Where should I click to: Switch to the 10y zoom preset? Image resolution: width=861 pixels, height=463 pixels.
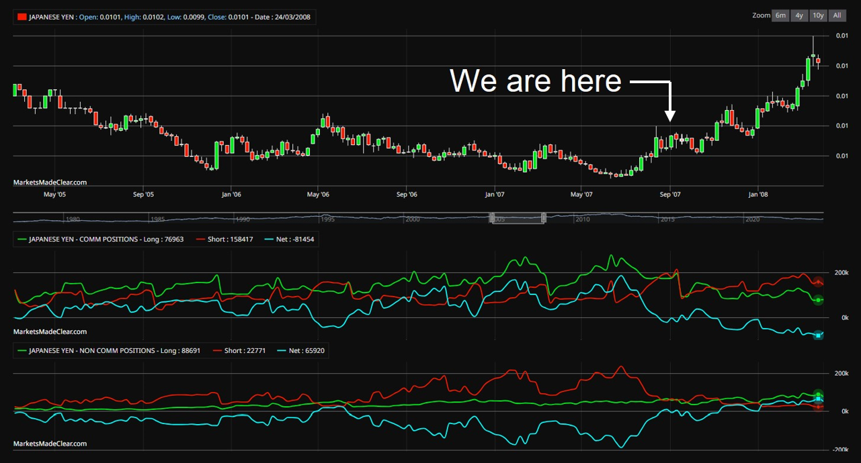817,15
